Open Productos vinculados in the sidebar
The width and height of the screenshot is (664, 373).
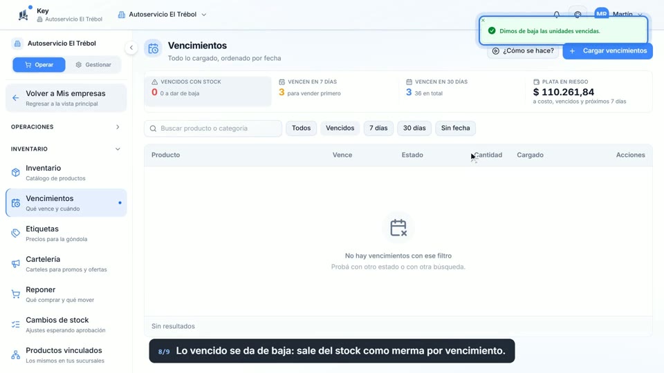66,355
